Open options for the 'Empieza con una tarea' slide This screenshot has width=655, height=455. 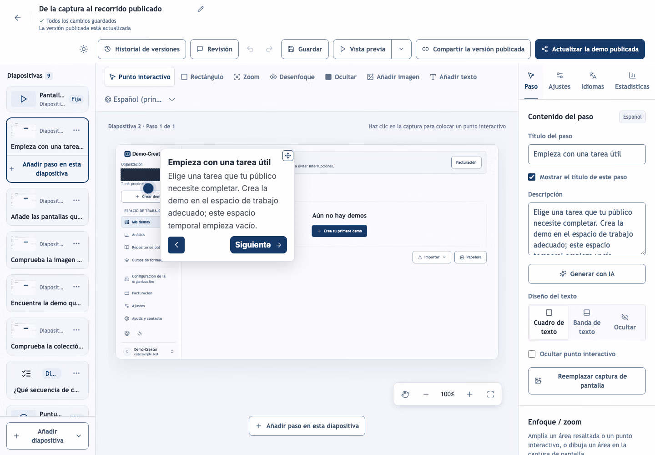coord(76,131)
